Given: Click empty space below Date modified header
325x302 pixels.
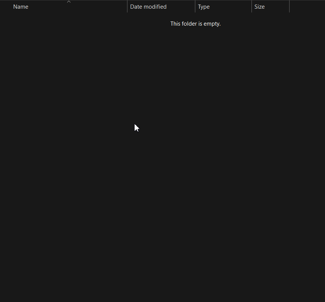Looking at the screenshot, I should pos(161,75).
